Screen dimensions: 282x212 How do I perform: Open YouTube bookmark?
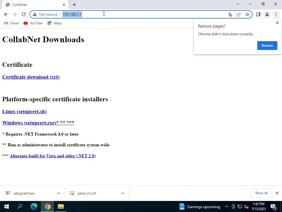click(x=33, y=23)
